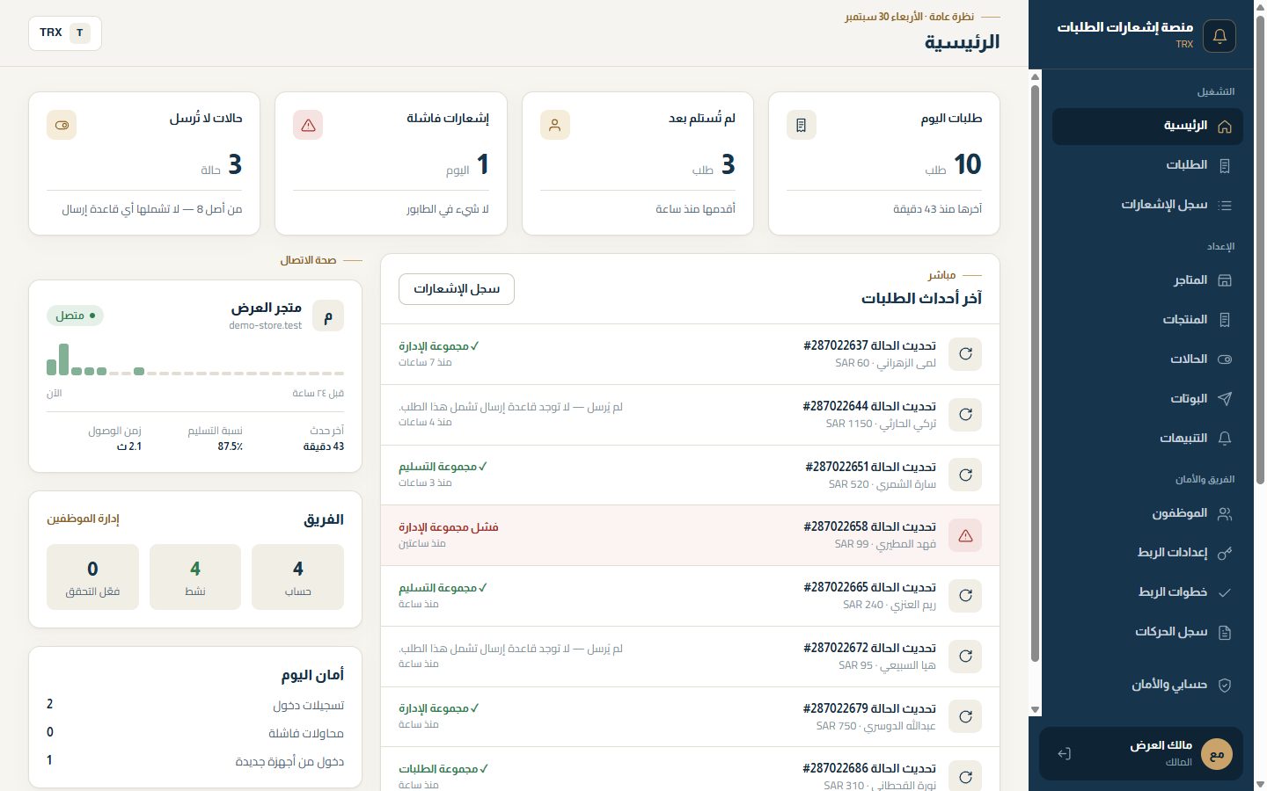The width and height of the screenshot is (1267, 791).
Task: Click the refresh icon on order #287022637 row
Action: tap(965, 354)
